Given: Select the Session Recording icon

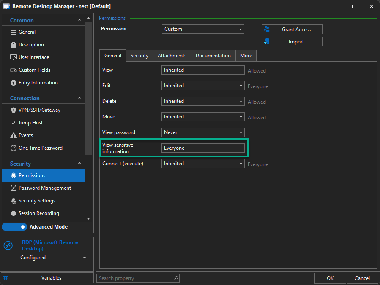Looking at the screenshot, I should [x=14, y=213].
